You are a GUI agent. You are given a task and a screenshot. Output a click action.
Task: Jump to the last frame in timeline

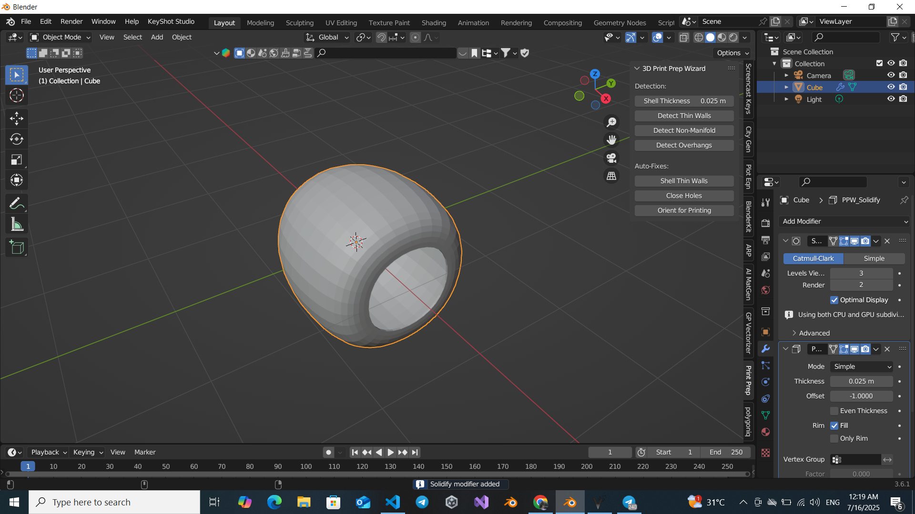coord(415,452)
